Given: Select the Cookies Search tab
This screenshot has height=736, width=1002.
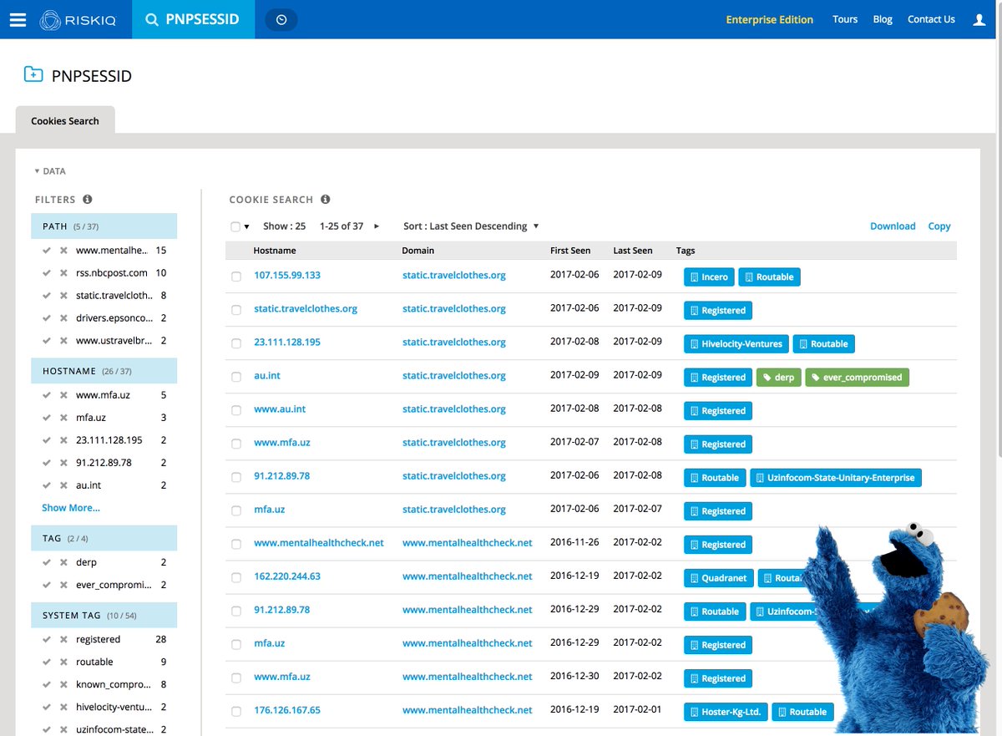Looking at the screenshot, I should point(65,120).
